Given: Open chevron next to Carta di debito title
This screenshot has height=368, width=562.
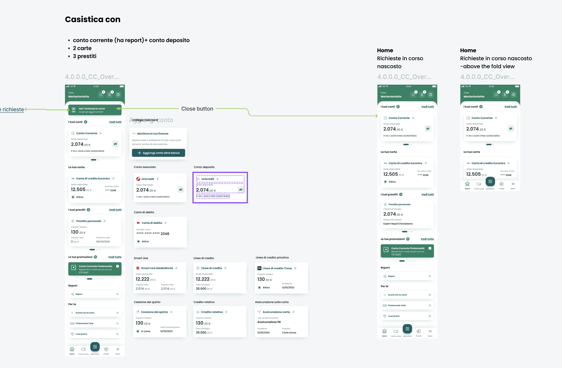Looking at the screenshot, I should [165, 223].
